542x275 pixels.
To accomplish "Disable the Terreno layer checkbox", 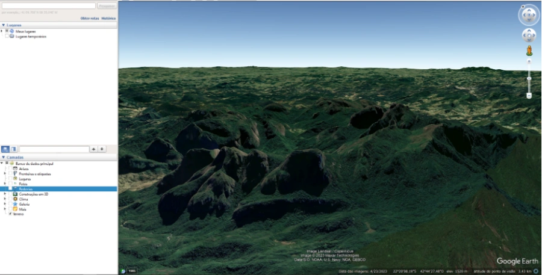I will pos(10,214).
